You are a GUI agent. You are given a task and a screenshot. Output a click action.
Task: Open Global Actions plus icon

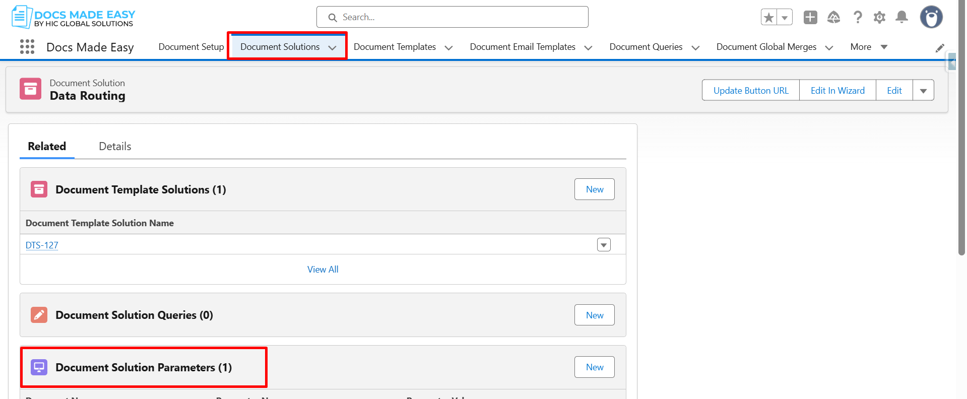[x=810, y=17]
